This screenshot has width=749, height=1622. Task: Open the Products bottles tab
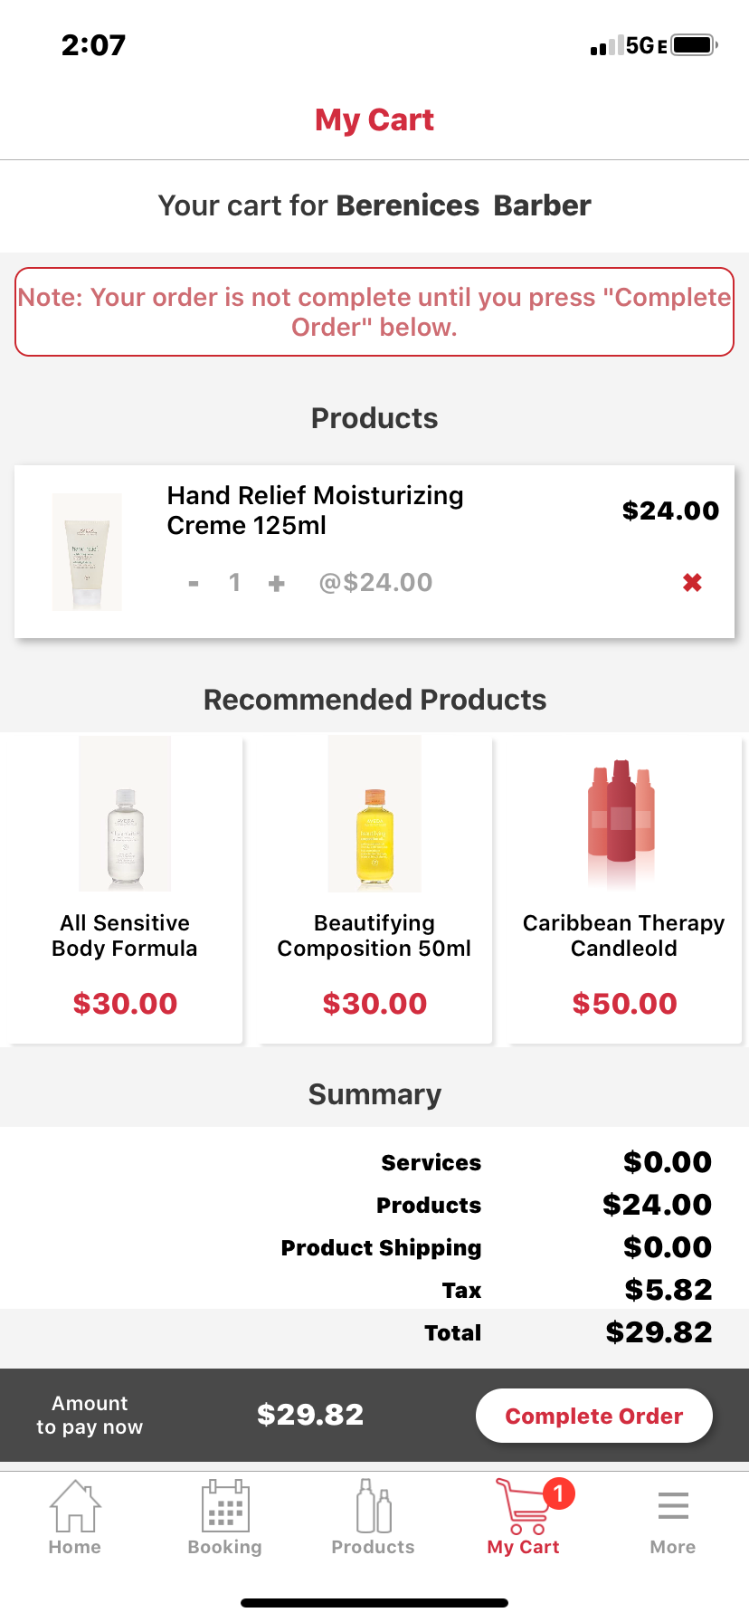(373, 1507)
